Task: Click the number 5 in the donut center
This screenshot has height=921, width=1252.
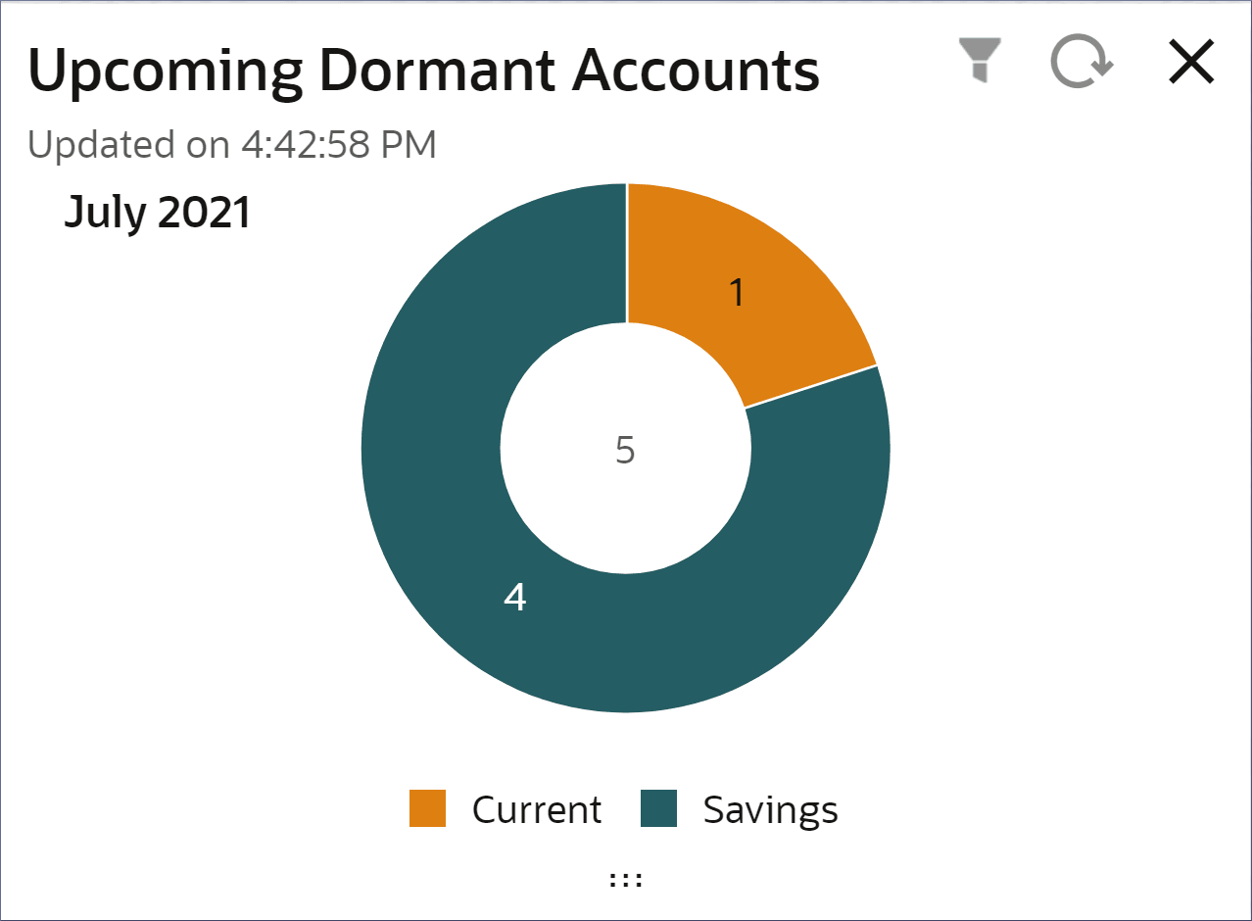Action: tap(625, 449)
